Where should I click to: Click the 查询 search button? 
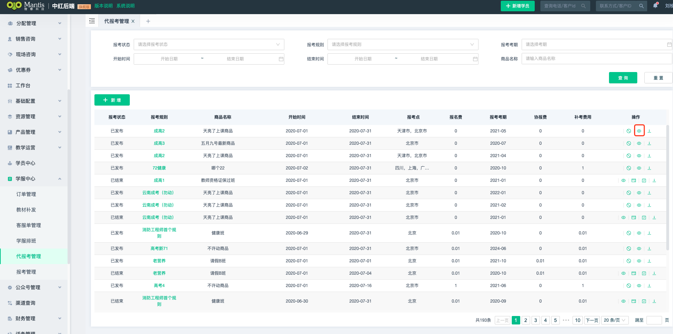point(623,78)
